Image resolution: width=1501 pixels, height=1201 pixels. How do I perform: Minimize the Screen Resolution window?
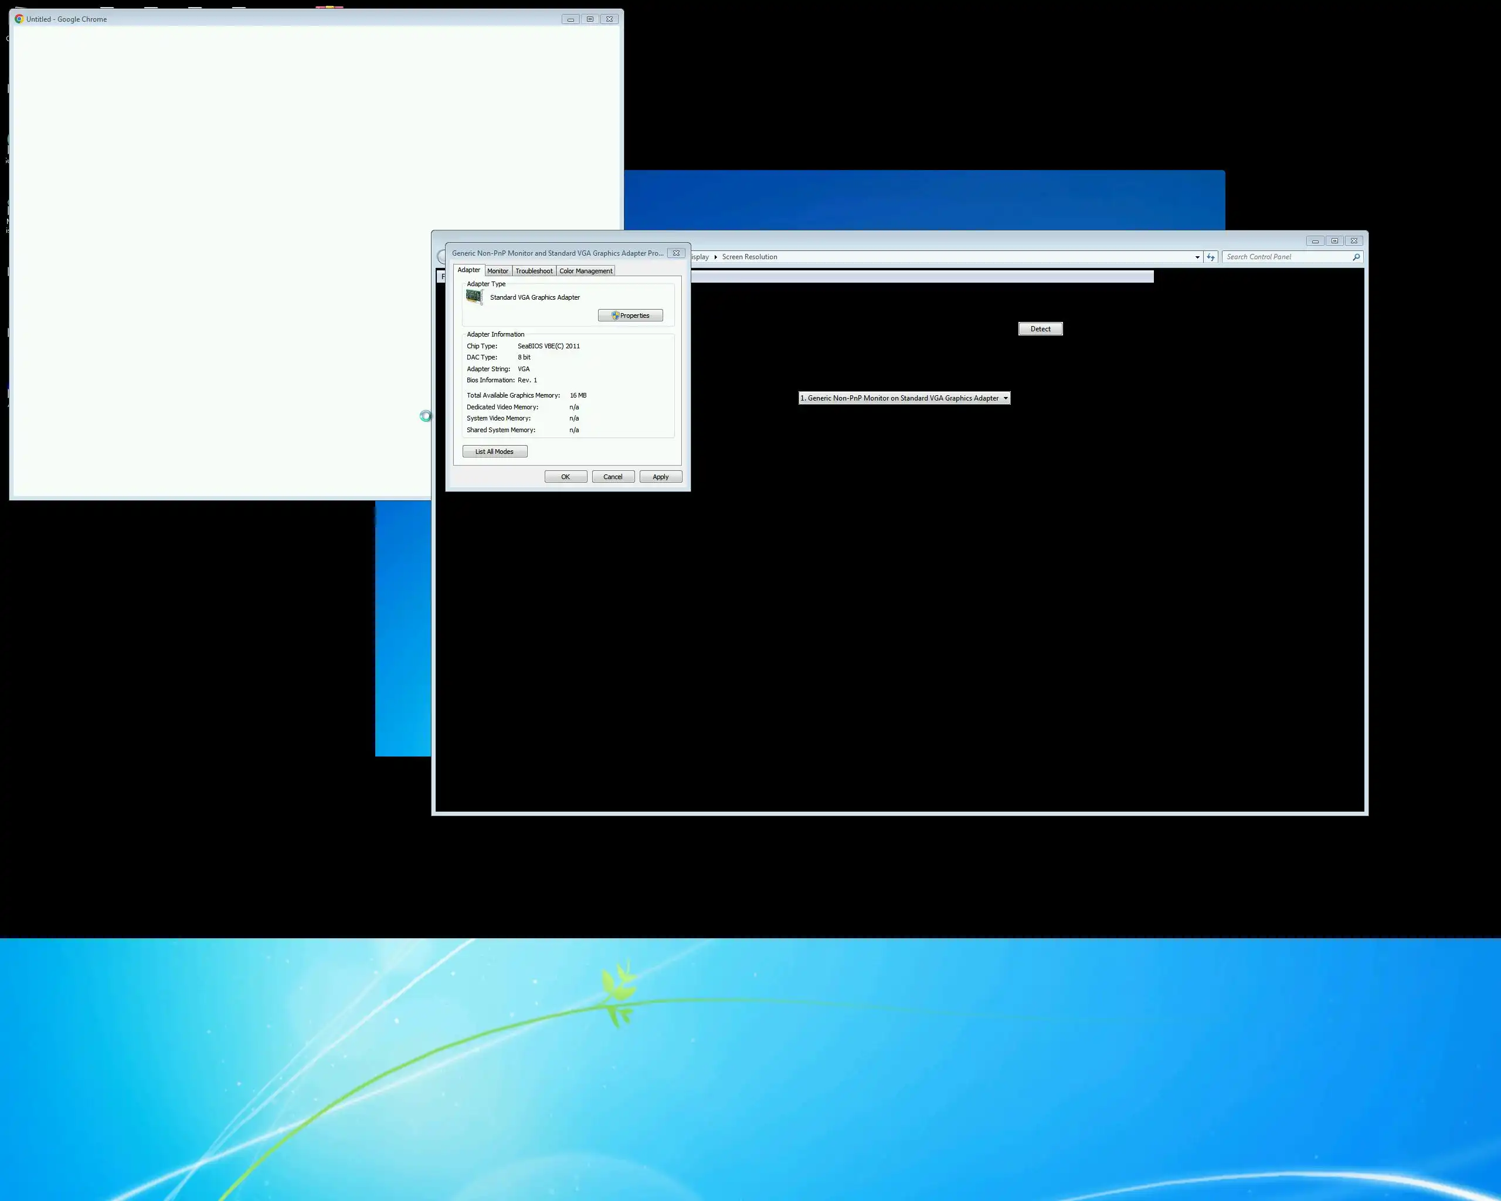(x=1315, y=241)
